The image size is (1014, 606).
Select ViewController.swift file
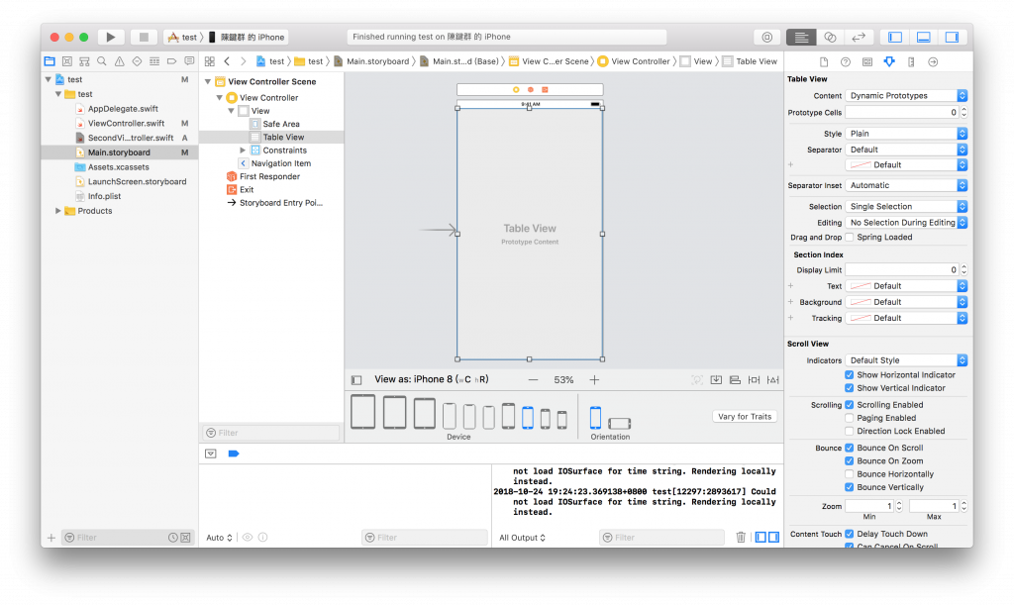pyautogui.click(x=126, y=123)
